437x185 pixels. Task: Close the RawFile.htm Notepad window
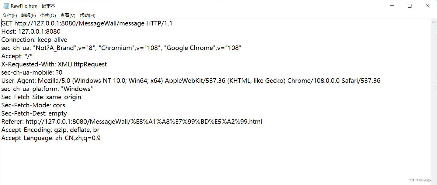pyautogui.click(x=427, y=6)
